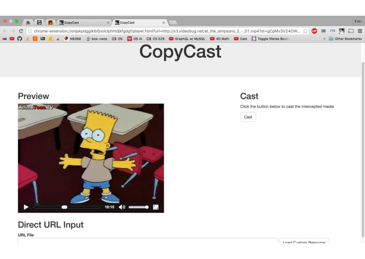Open the pinned tab with S icon
365x259 pixels.
[x=39, y=23]
